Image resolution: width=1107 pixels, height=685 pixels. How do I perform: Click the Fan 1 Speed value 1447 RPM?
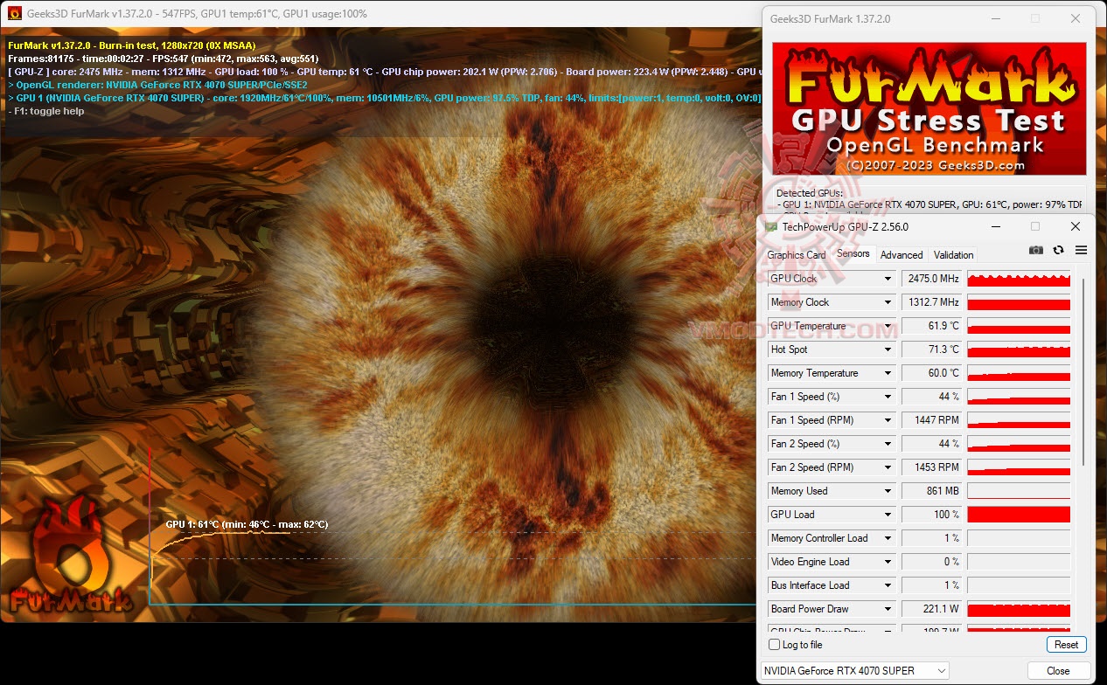[x=931, y=420]
